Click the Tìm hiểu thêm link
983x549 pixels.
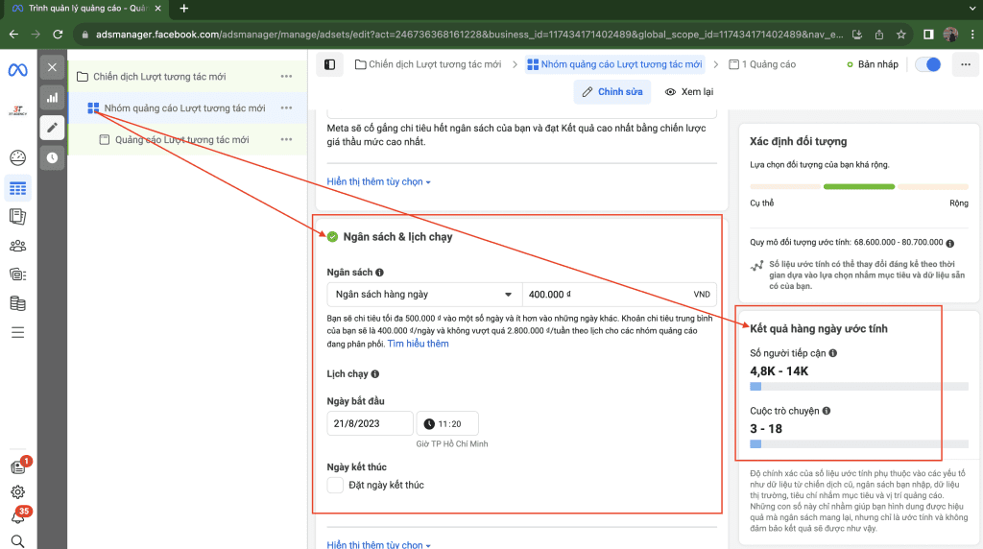pyautogui.click(x=419, y=344)
